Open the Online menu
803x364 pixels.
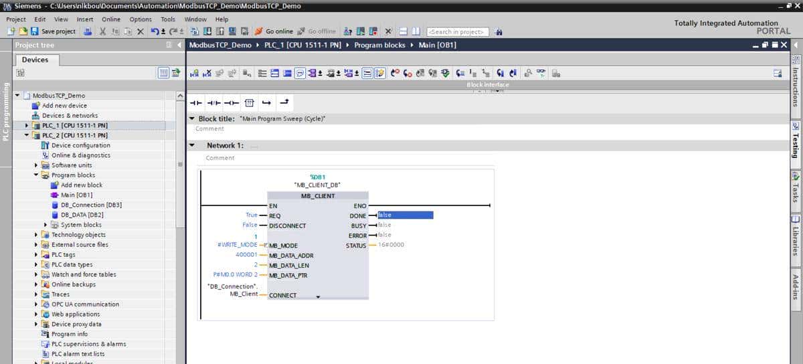(x=111, y=19)
